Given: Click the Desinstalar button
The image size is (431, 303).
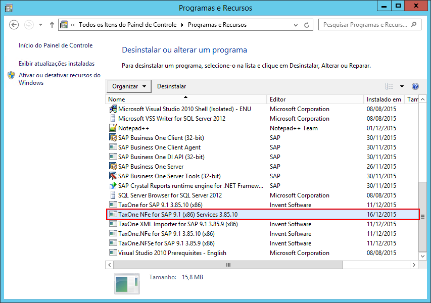Looking at the screenshot, I should 171,86.
